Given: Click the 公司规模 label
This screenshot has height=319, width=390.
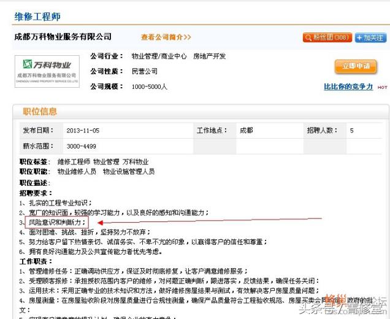Looking at the screenshot, I should (107, 86).
